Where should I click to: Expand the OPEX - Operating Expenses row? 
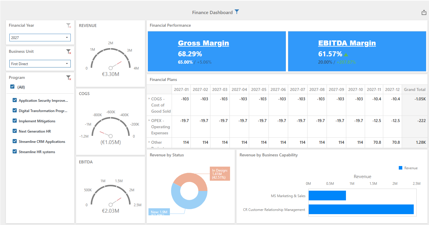149,121
